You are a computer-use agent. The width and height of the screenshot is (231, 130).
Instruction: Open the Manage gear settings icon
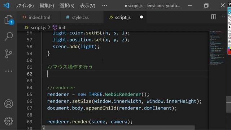[9, 121]
